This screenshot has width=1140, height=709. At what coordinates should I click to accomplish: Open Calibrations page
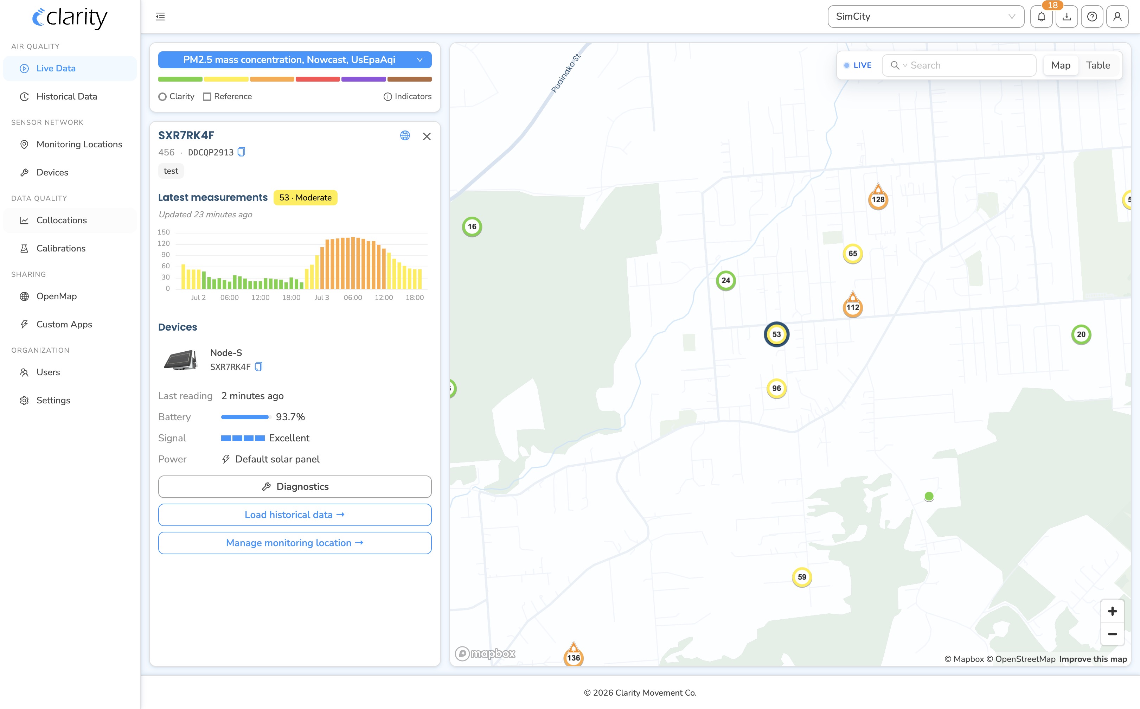(70, 249)
